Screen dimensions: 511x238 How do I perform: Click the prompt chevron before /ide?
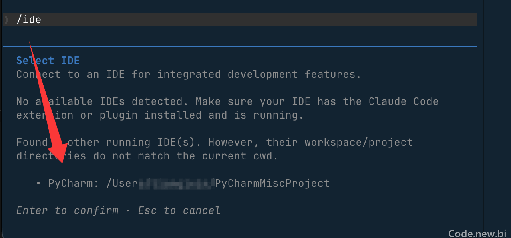tap(6, 20)
